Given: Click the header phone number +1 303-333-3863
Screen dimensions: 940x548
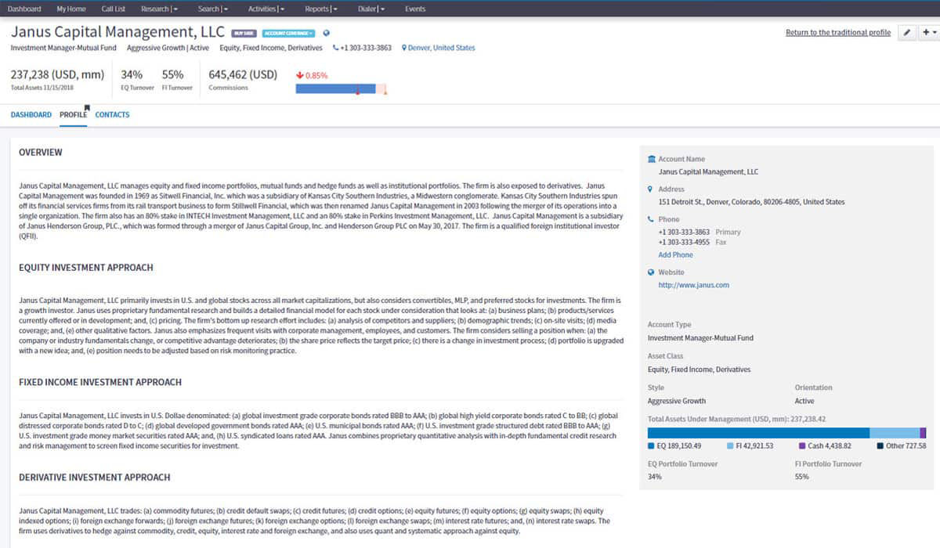Looking at the screenshot, I should (x=366, y=48).
